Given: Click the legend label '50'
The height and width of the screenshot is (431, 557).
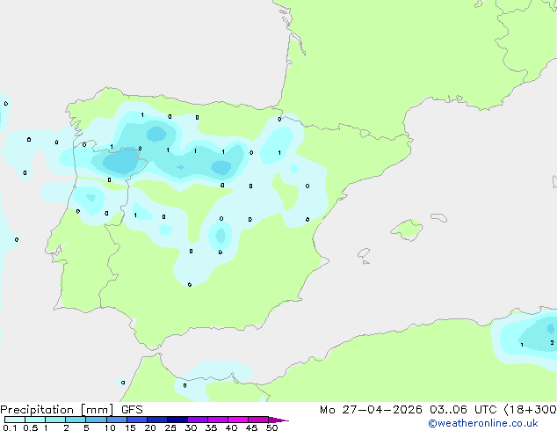Looking at the screenshot, I should (x=271, y=427).
